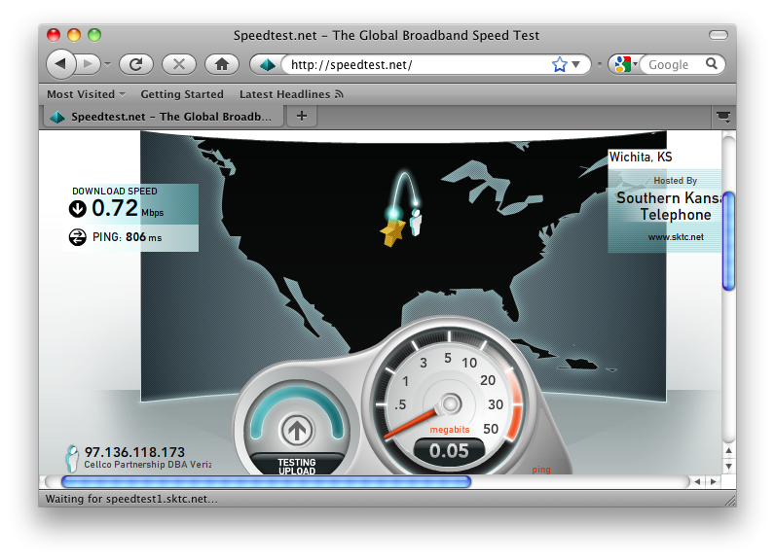
Task: Click the status bar Waiting for speedtest1.sktc.net
Action: (131, 500)
